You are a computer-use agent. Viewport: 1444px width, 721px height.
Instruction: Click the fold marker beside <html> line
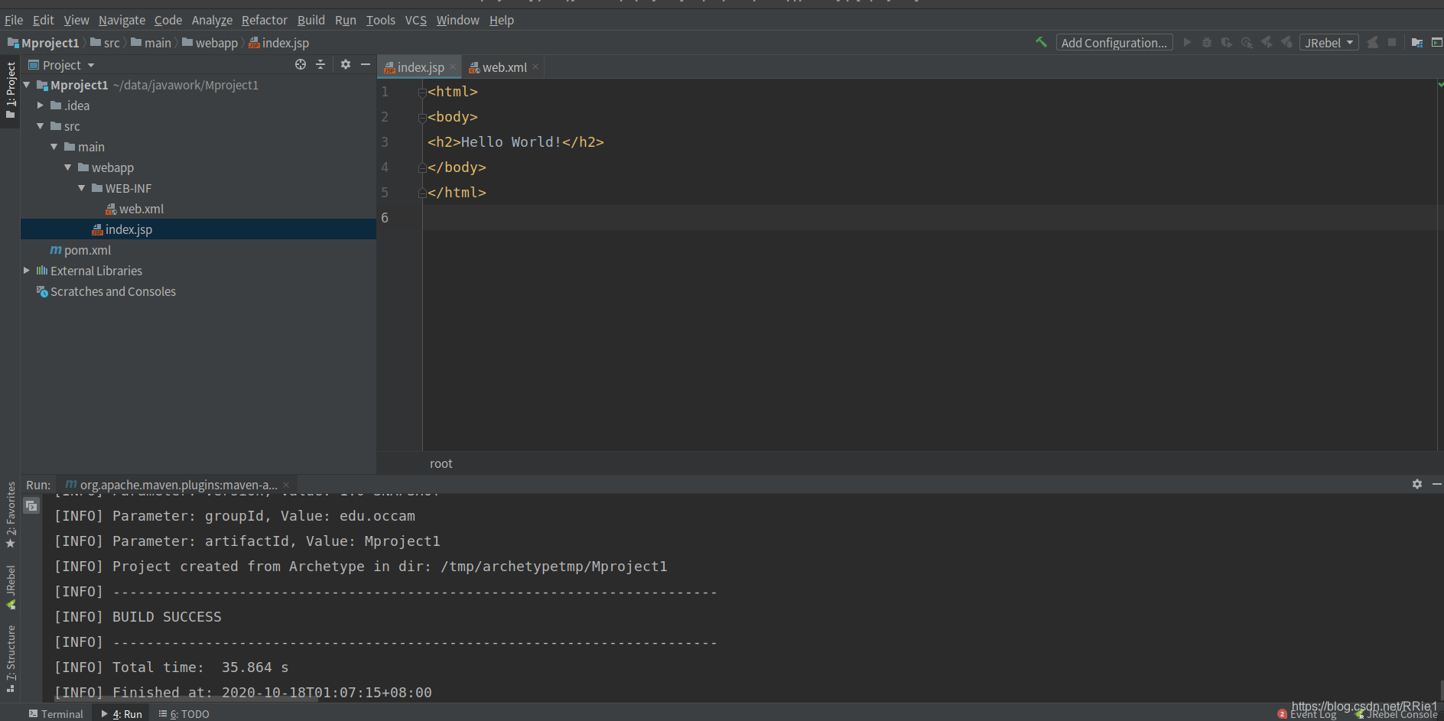(x=422, y=93)
